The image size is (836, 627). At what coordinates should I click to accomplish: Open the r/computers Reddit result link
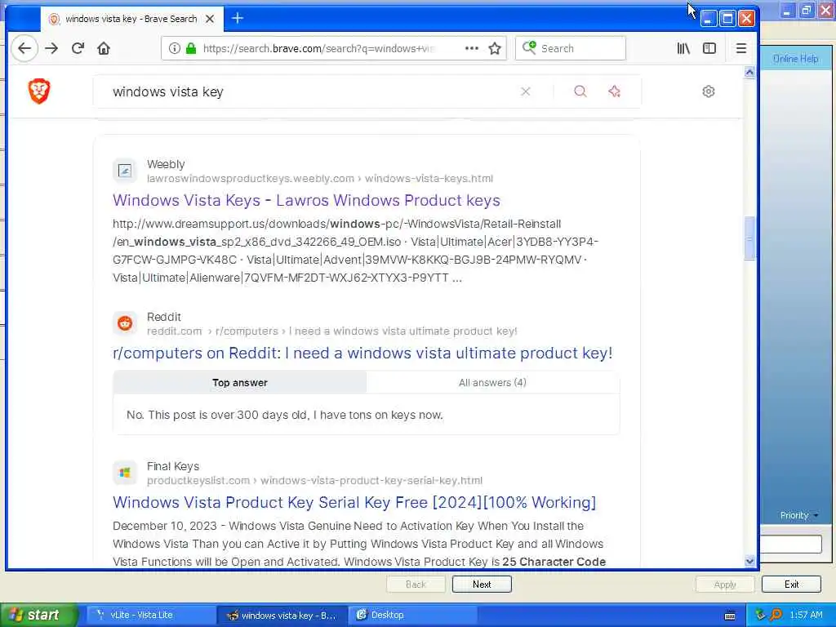click(362, 353)
